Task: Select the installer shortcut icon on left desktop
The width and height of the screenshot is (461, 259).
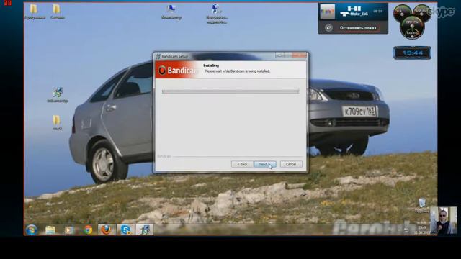Action: pyautogui.click(x=58, y=95)
